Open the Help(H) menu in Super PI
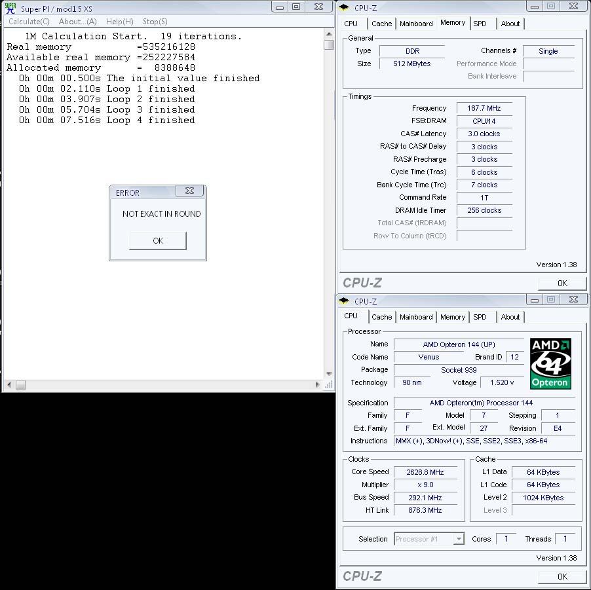This screenshot has height=590, width=591. click(119, 22)
